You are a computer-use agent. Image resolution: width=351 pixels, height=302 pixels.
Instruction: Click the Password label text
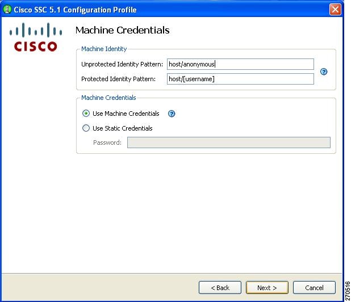tap(107, 142)
